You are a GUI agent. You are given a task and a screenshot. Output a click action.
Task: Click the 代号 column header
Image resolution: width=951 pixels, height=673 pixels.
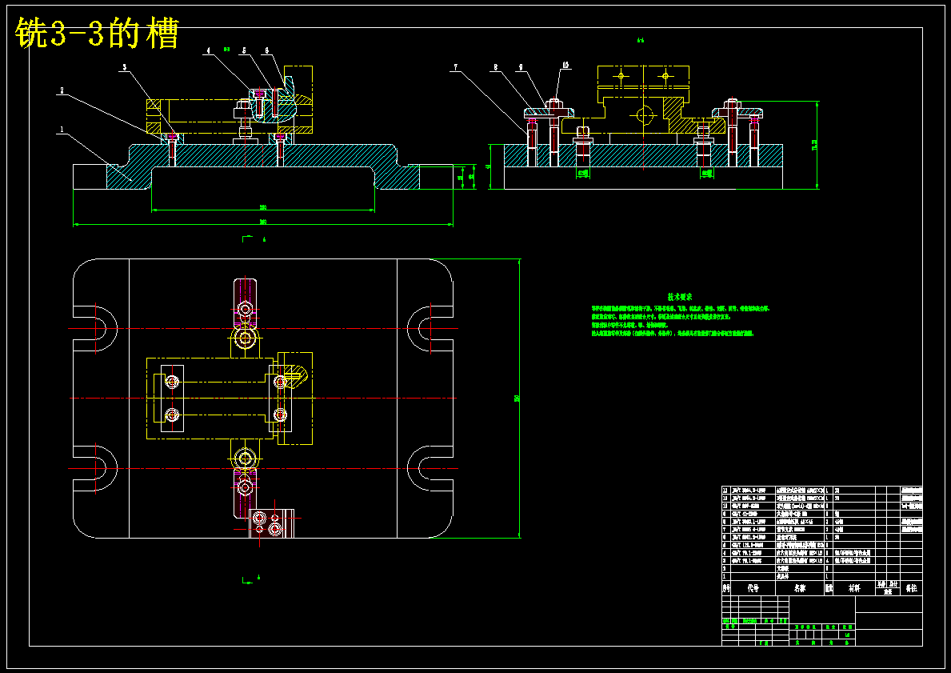pos(753,588)
